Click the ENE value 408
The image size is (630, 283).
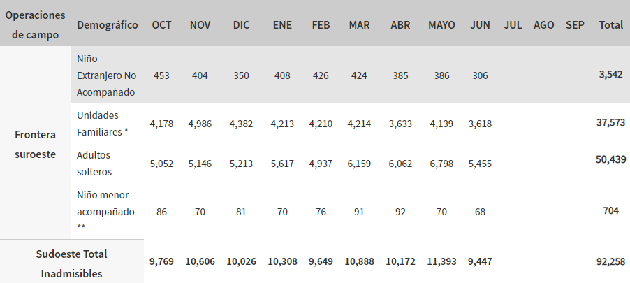[282, 75]
